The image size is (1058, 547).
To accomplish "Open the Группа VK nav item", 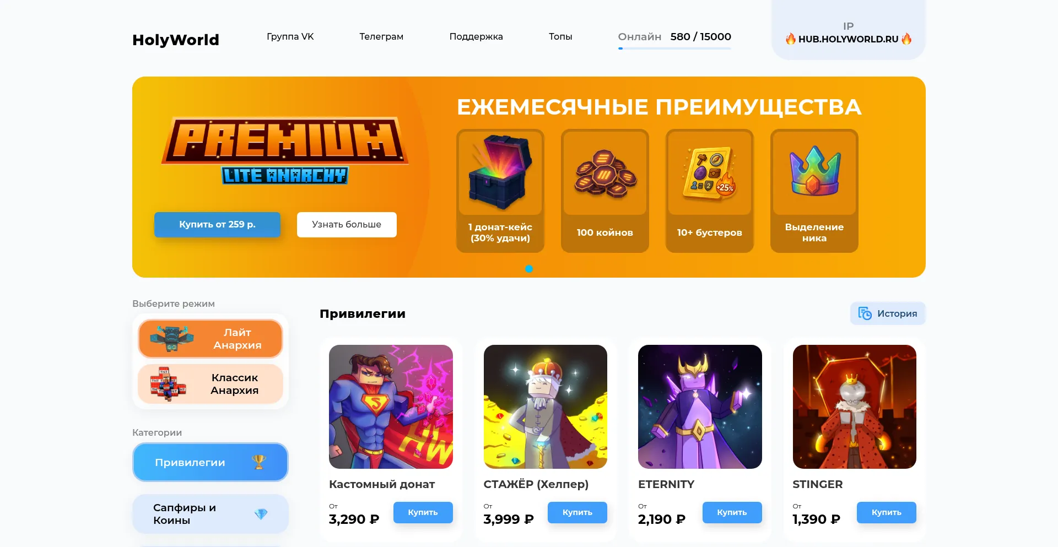I will pos(290,36).
